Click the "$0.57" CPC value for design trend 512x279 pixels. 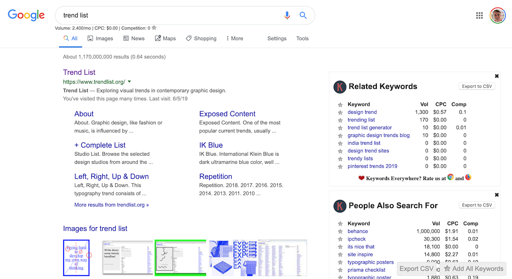pyautogui.click(x=440, y=112)
